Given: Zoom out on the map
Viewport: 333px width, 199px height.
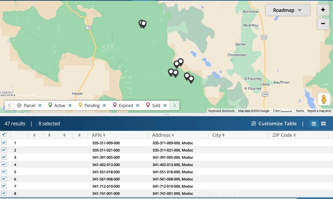Looking at the screenshot, I should pos(323,23).
